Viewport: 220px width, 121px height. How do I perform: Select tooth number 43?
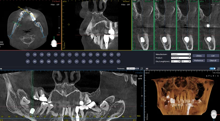[56, 62]
